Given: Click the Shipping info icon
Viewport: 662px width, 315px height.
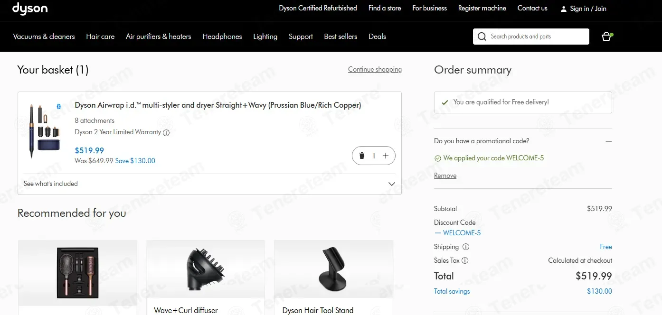Looking at the screenshot, I should [466, 247].
